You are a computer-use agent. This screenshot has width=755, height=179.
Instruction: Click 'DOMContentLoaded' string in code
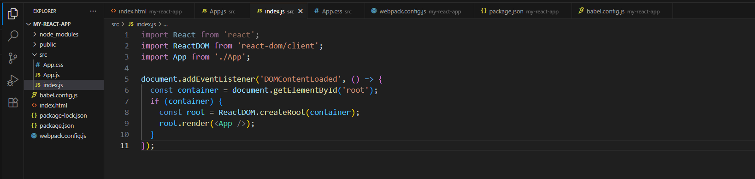click(x=301, y=79)
